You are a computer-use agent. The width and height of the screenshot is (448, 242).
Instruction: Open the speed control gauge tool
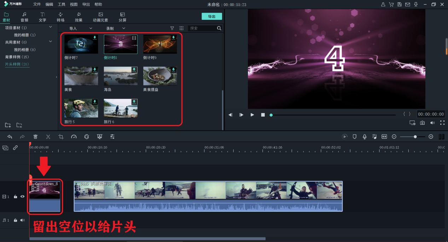(x=74, y=137)
